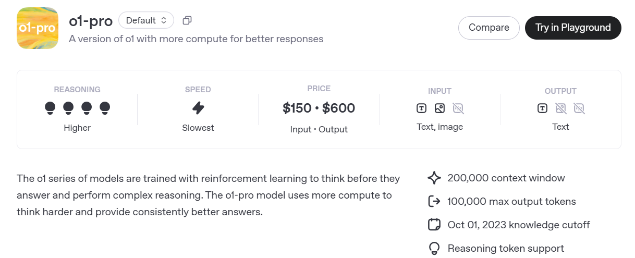
Task: Click the o1-pro model title
Action: 91,21
